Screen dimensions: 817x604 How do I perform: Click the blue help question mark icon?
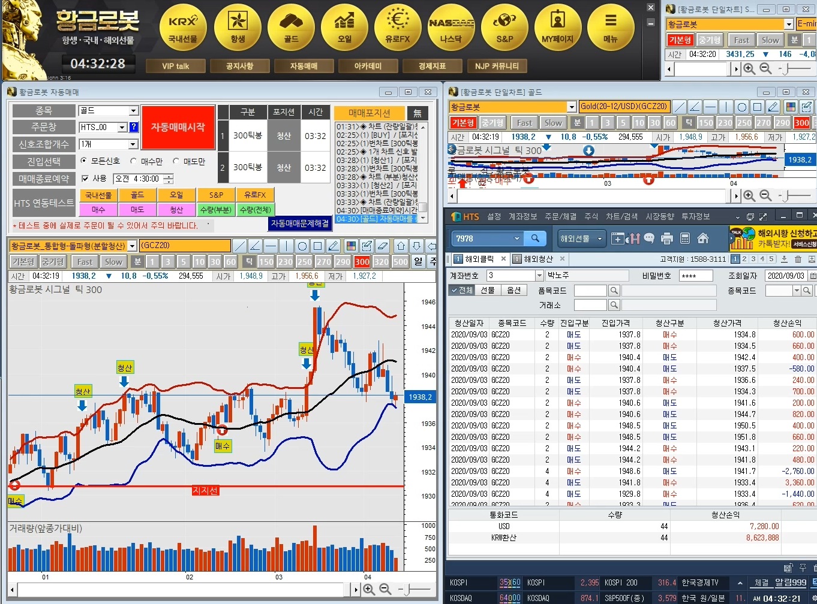pos(134,127)
